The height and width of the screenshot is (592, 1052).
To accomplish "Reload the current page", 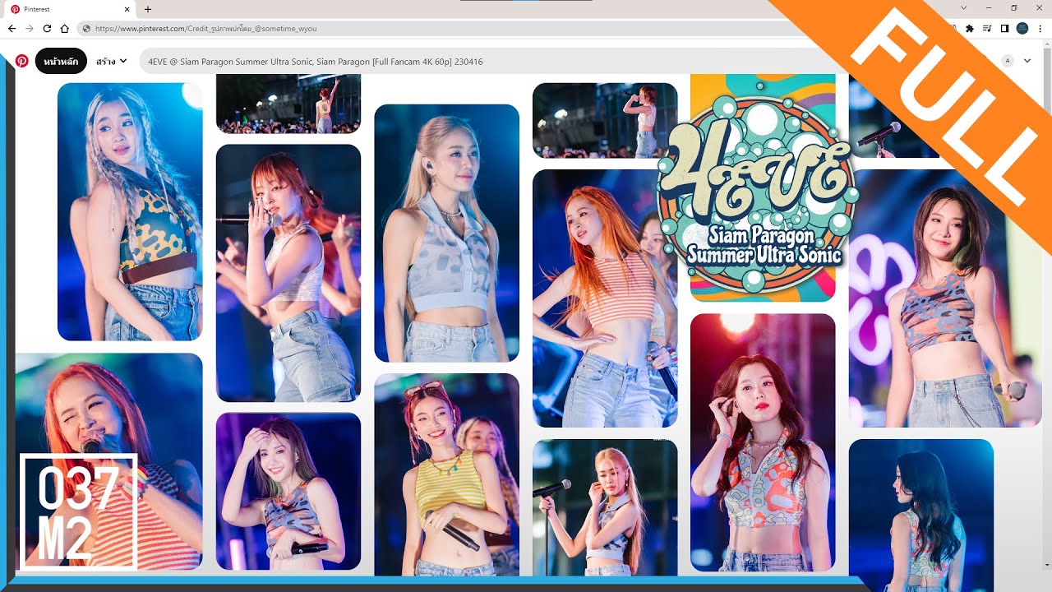I will (x=47, y=28).
